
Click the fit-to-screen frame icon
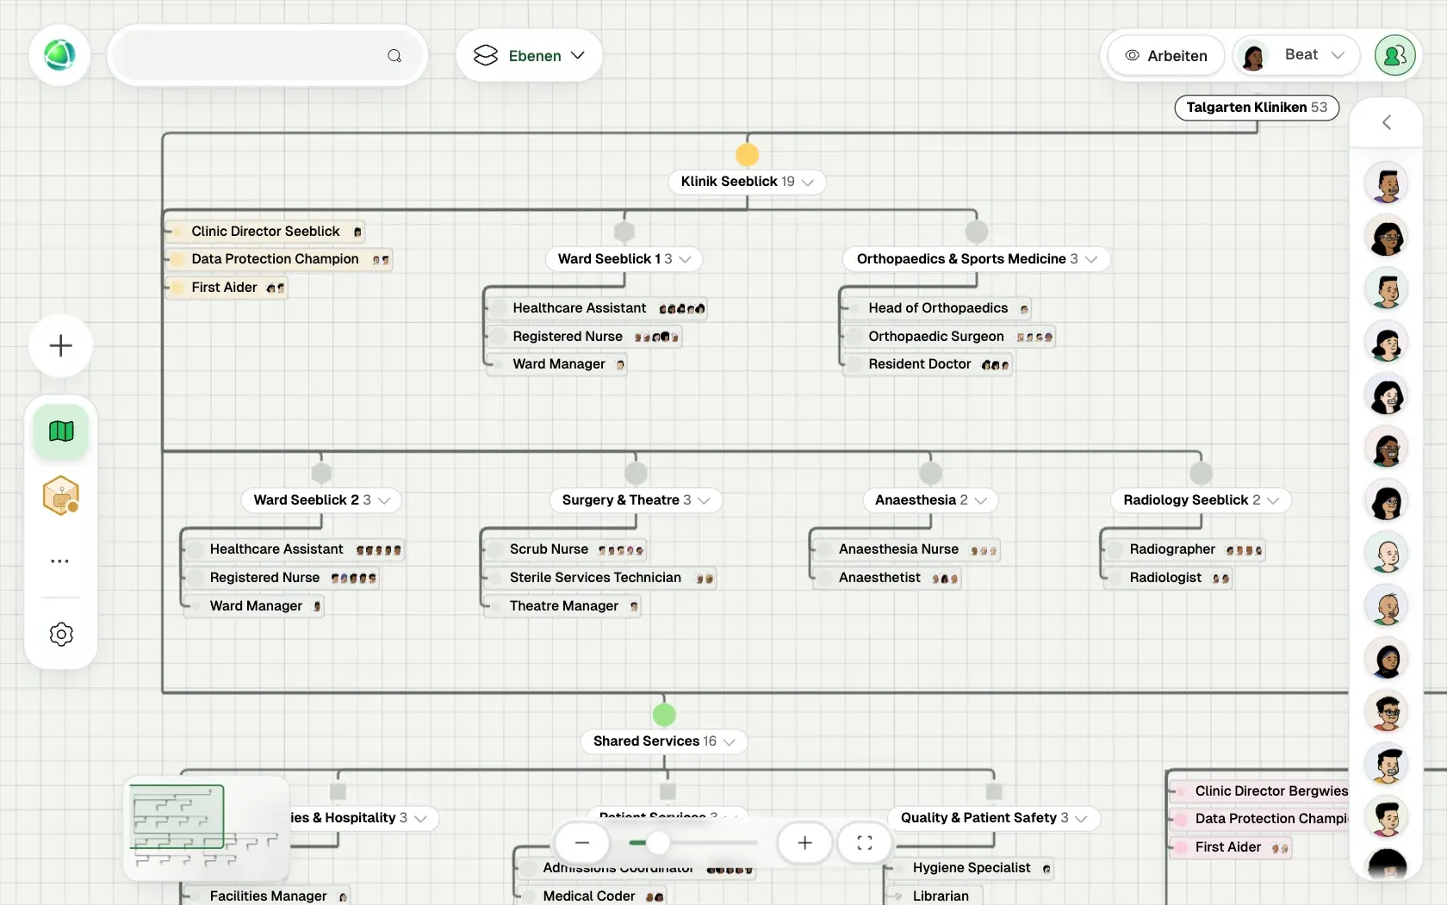tap(865, 843)
